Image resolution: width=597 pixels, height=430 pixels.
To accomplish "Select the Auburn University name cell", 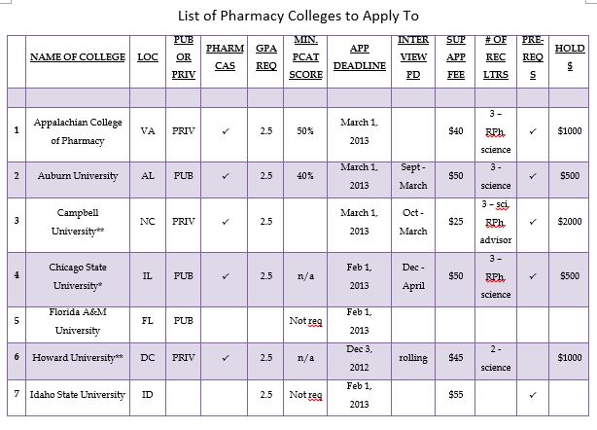I will point(78,176).
